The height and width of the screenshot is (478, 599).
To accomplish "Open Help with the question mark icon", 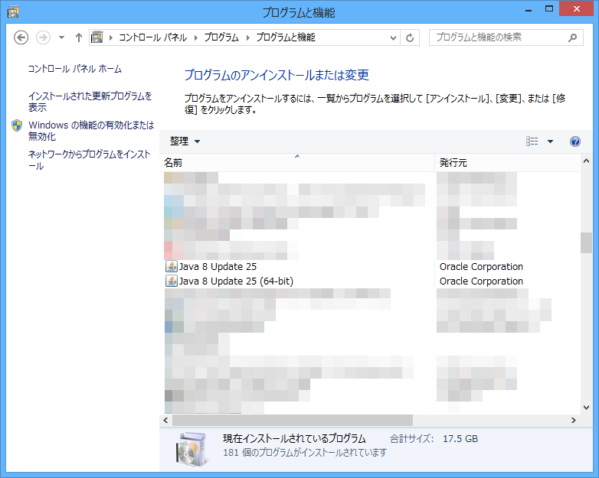I will pos(575,141).
